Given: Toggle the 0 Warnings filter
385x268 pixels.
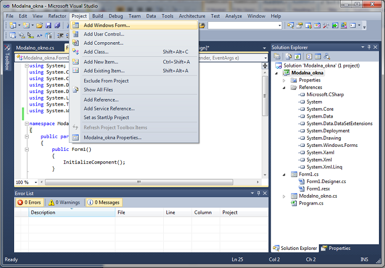Looking at the screenshot, I should pyautogui.click(x=64, y=203).
